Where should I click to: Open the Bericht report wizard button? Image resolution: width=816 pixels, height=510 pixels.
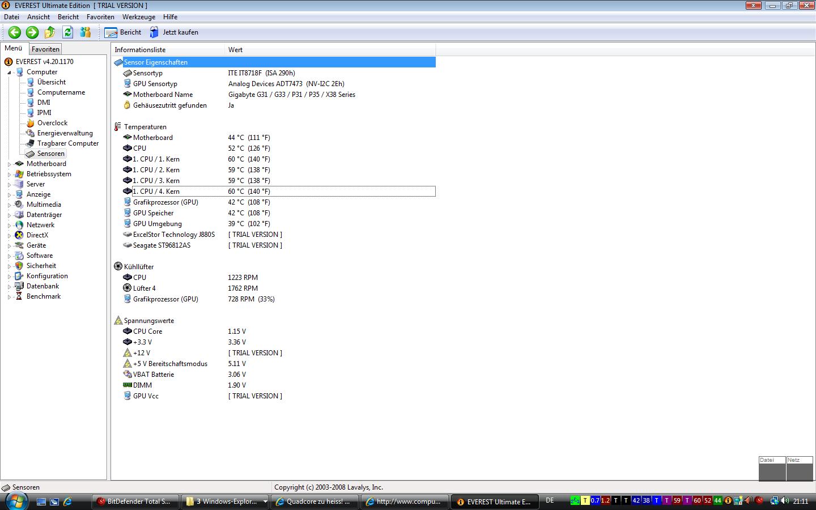123,32
